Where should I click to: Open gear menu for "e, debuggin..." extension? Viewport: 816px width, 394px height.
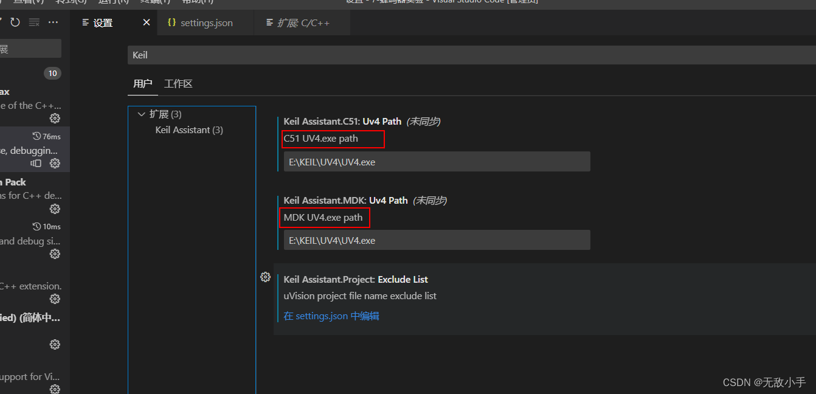click(55, 163)
